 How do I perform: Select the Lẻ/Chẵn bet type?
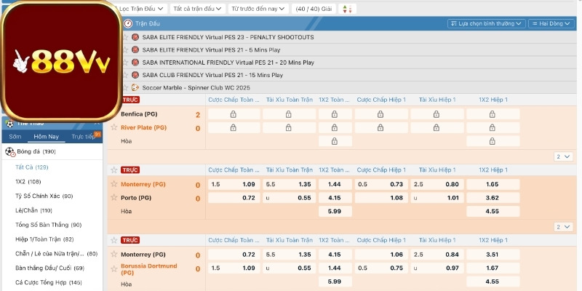pyautogui.click(x=34, y=210)
